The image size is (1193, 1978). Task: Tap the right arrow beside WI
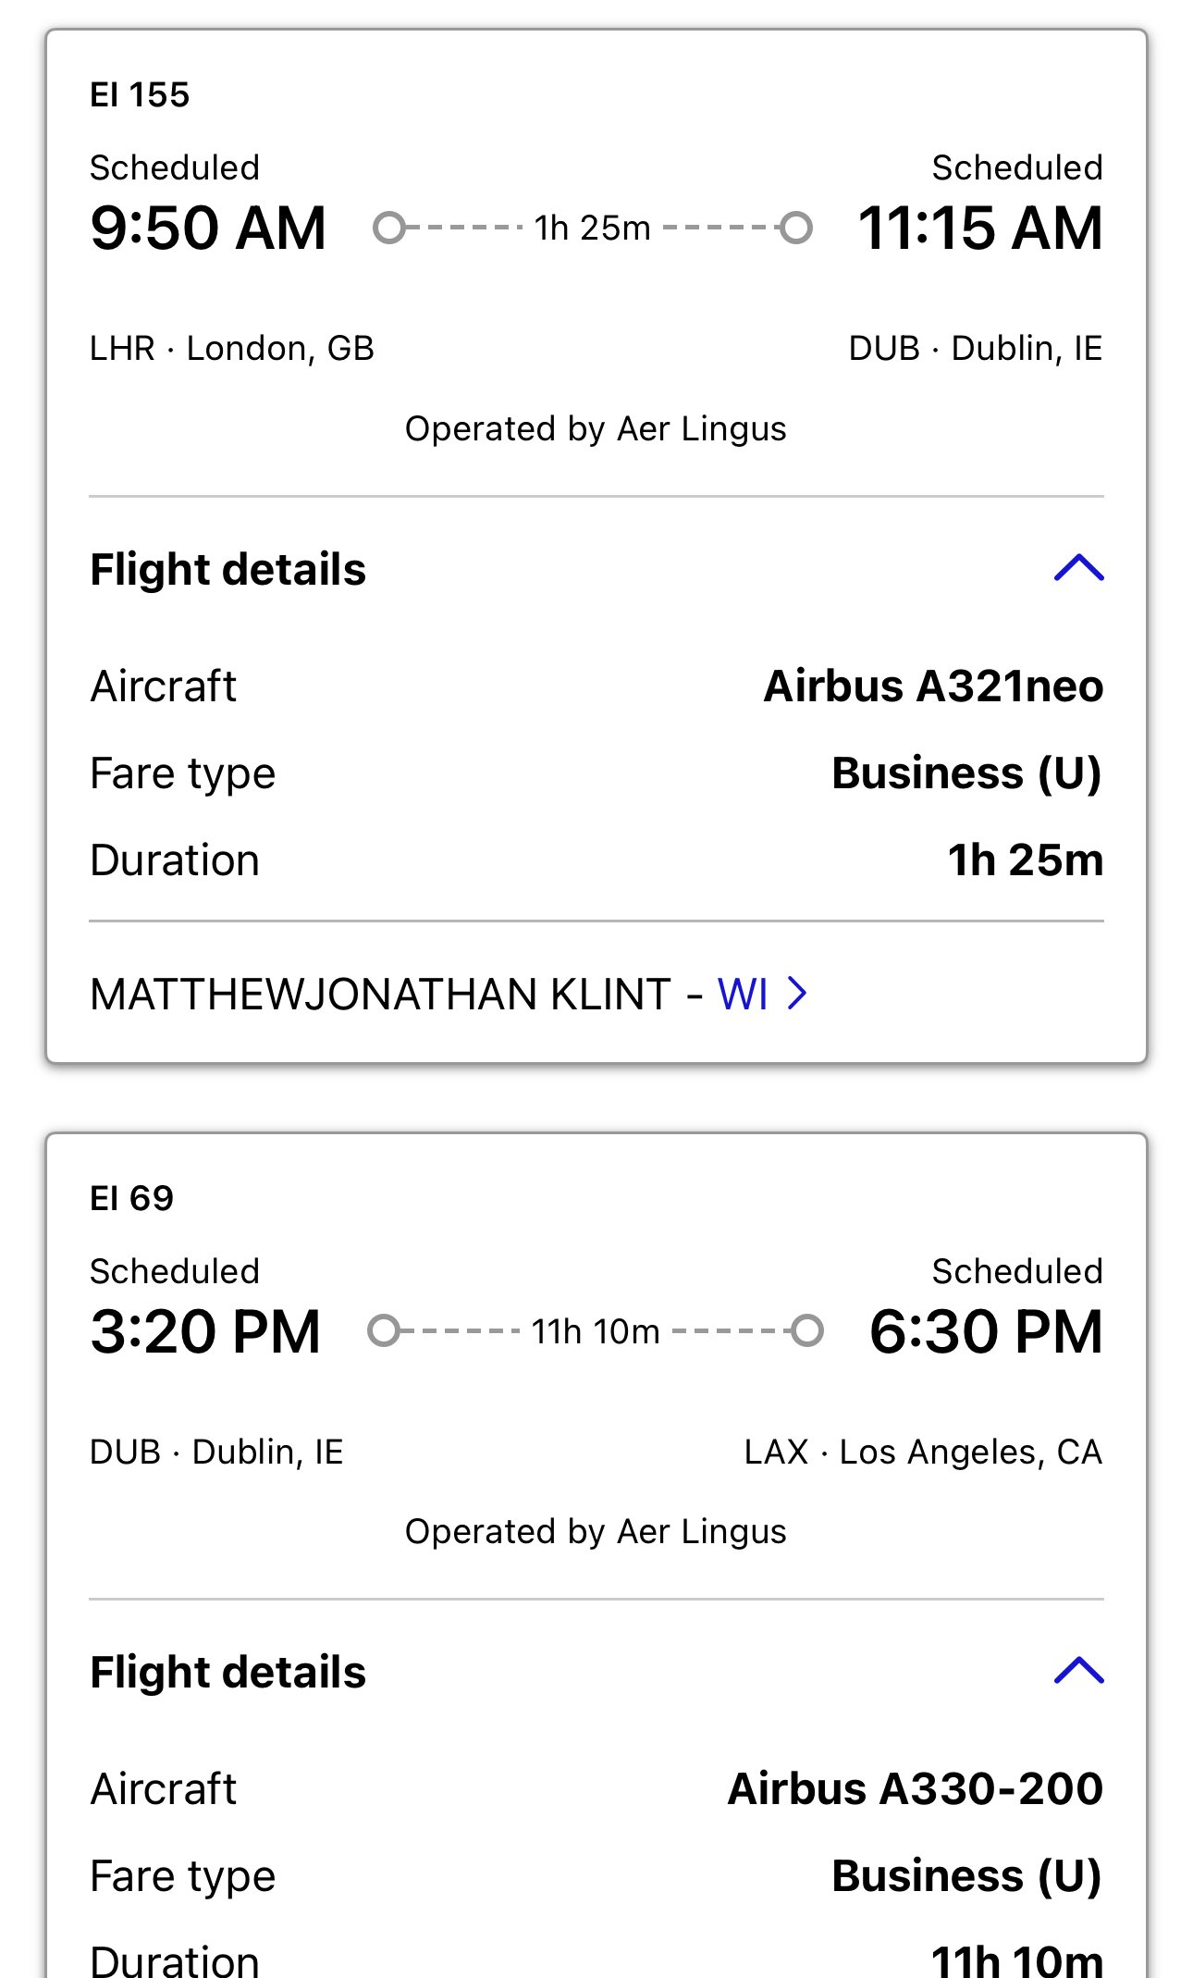pyautogui.click(x=797, y=994)
